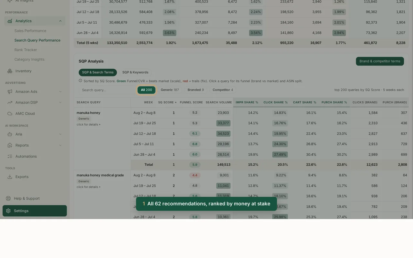
Task: Expand details for manuka honey medical grade
Action: (88, 187)
